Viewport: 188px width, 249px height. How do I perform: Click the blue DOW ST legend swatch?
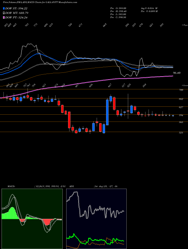4,8
